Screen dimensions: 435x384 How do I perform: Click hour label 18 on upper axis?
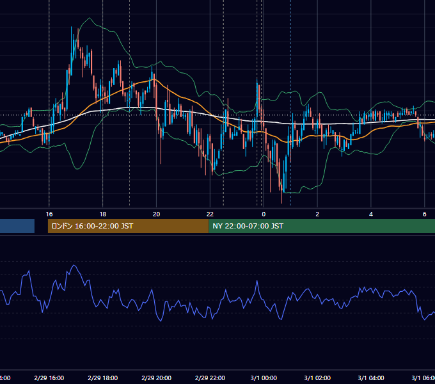point(102,214)
